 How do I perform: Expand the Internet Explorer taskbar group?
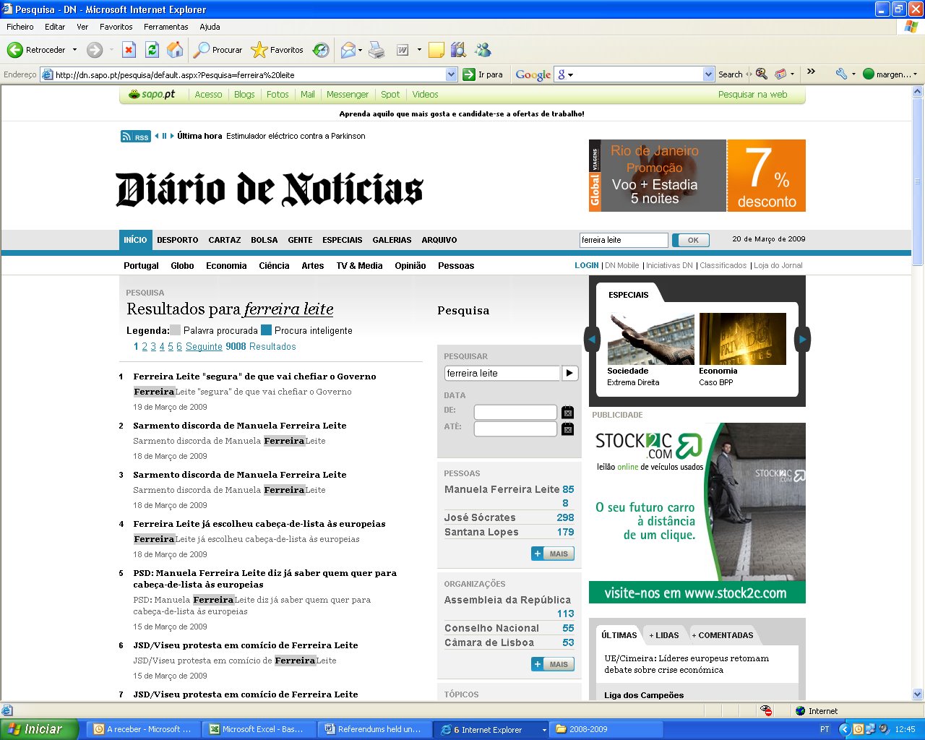[x=544, y=730]
